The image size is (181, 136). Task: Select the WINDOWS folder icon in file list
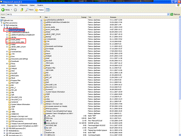44,101
